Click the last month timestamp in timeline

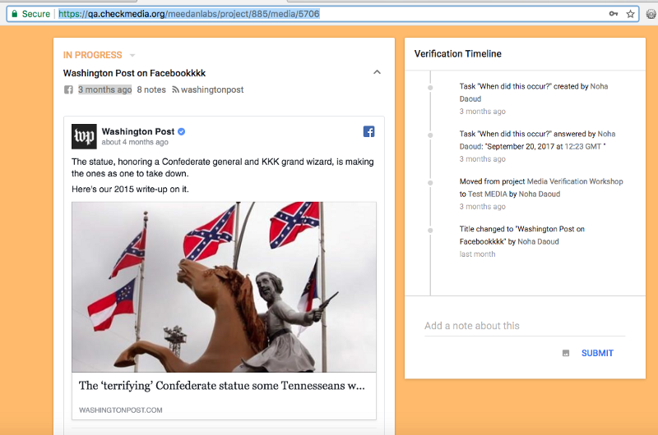[x=477, y=254]
